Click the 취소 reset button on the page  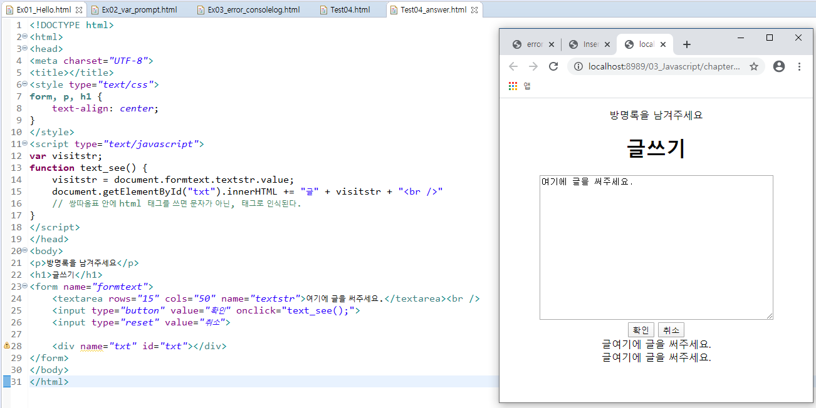pos(671,330)
